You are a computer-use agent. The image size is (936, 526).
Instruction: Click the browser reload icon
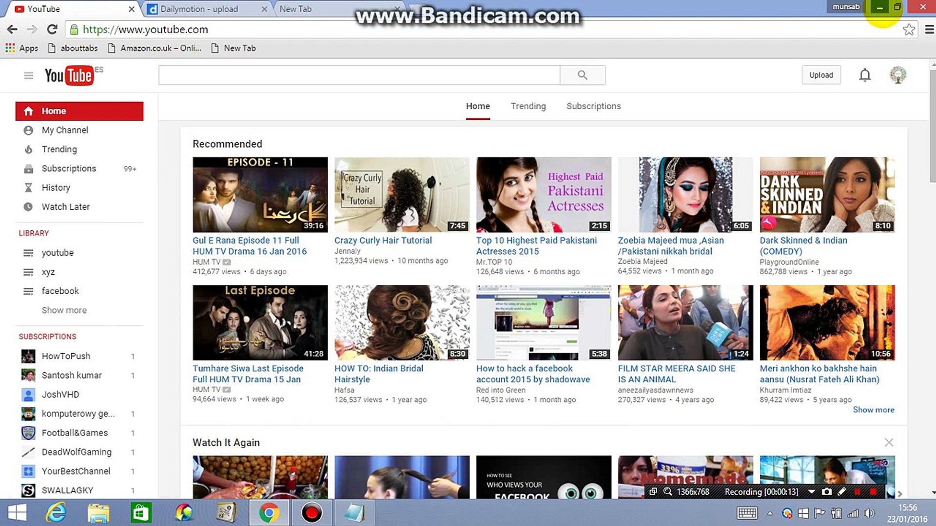[x=52, y=29]
